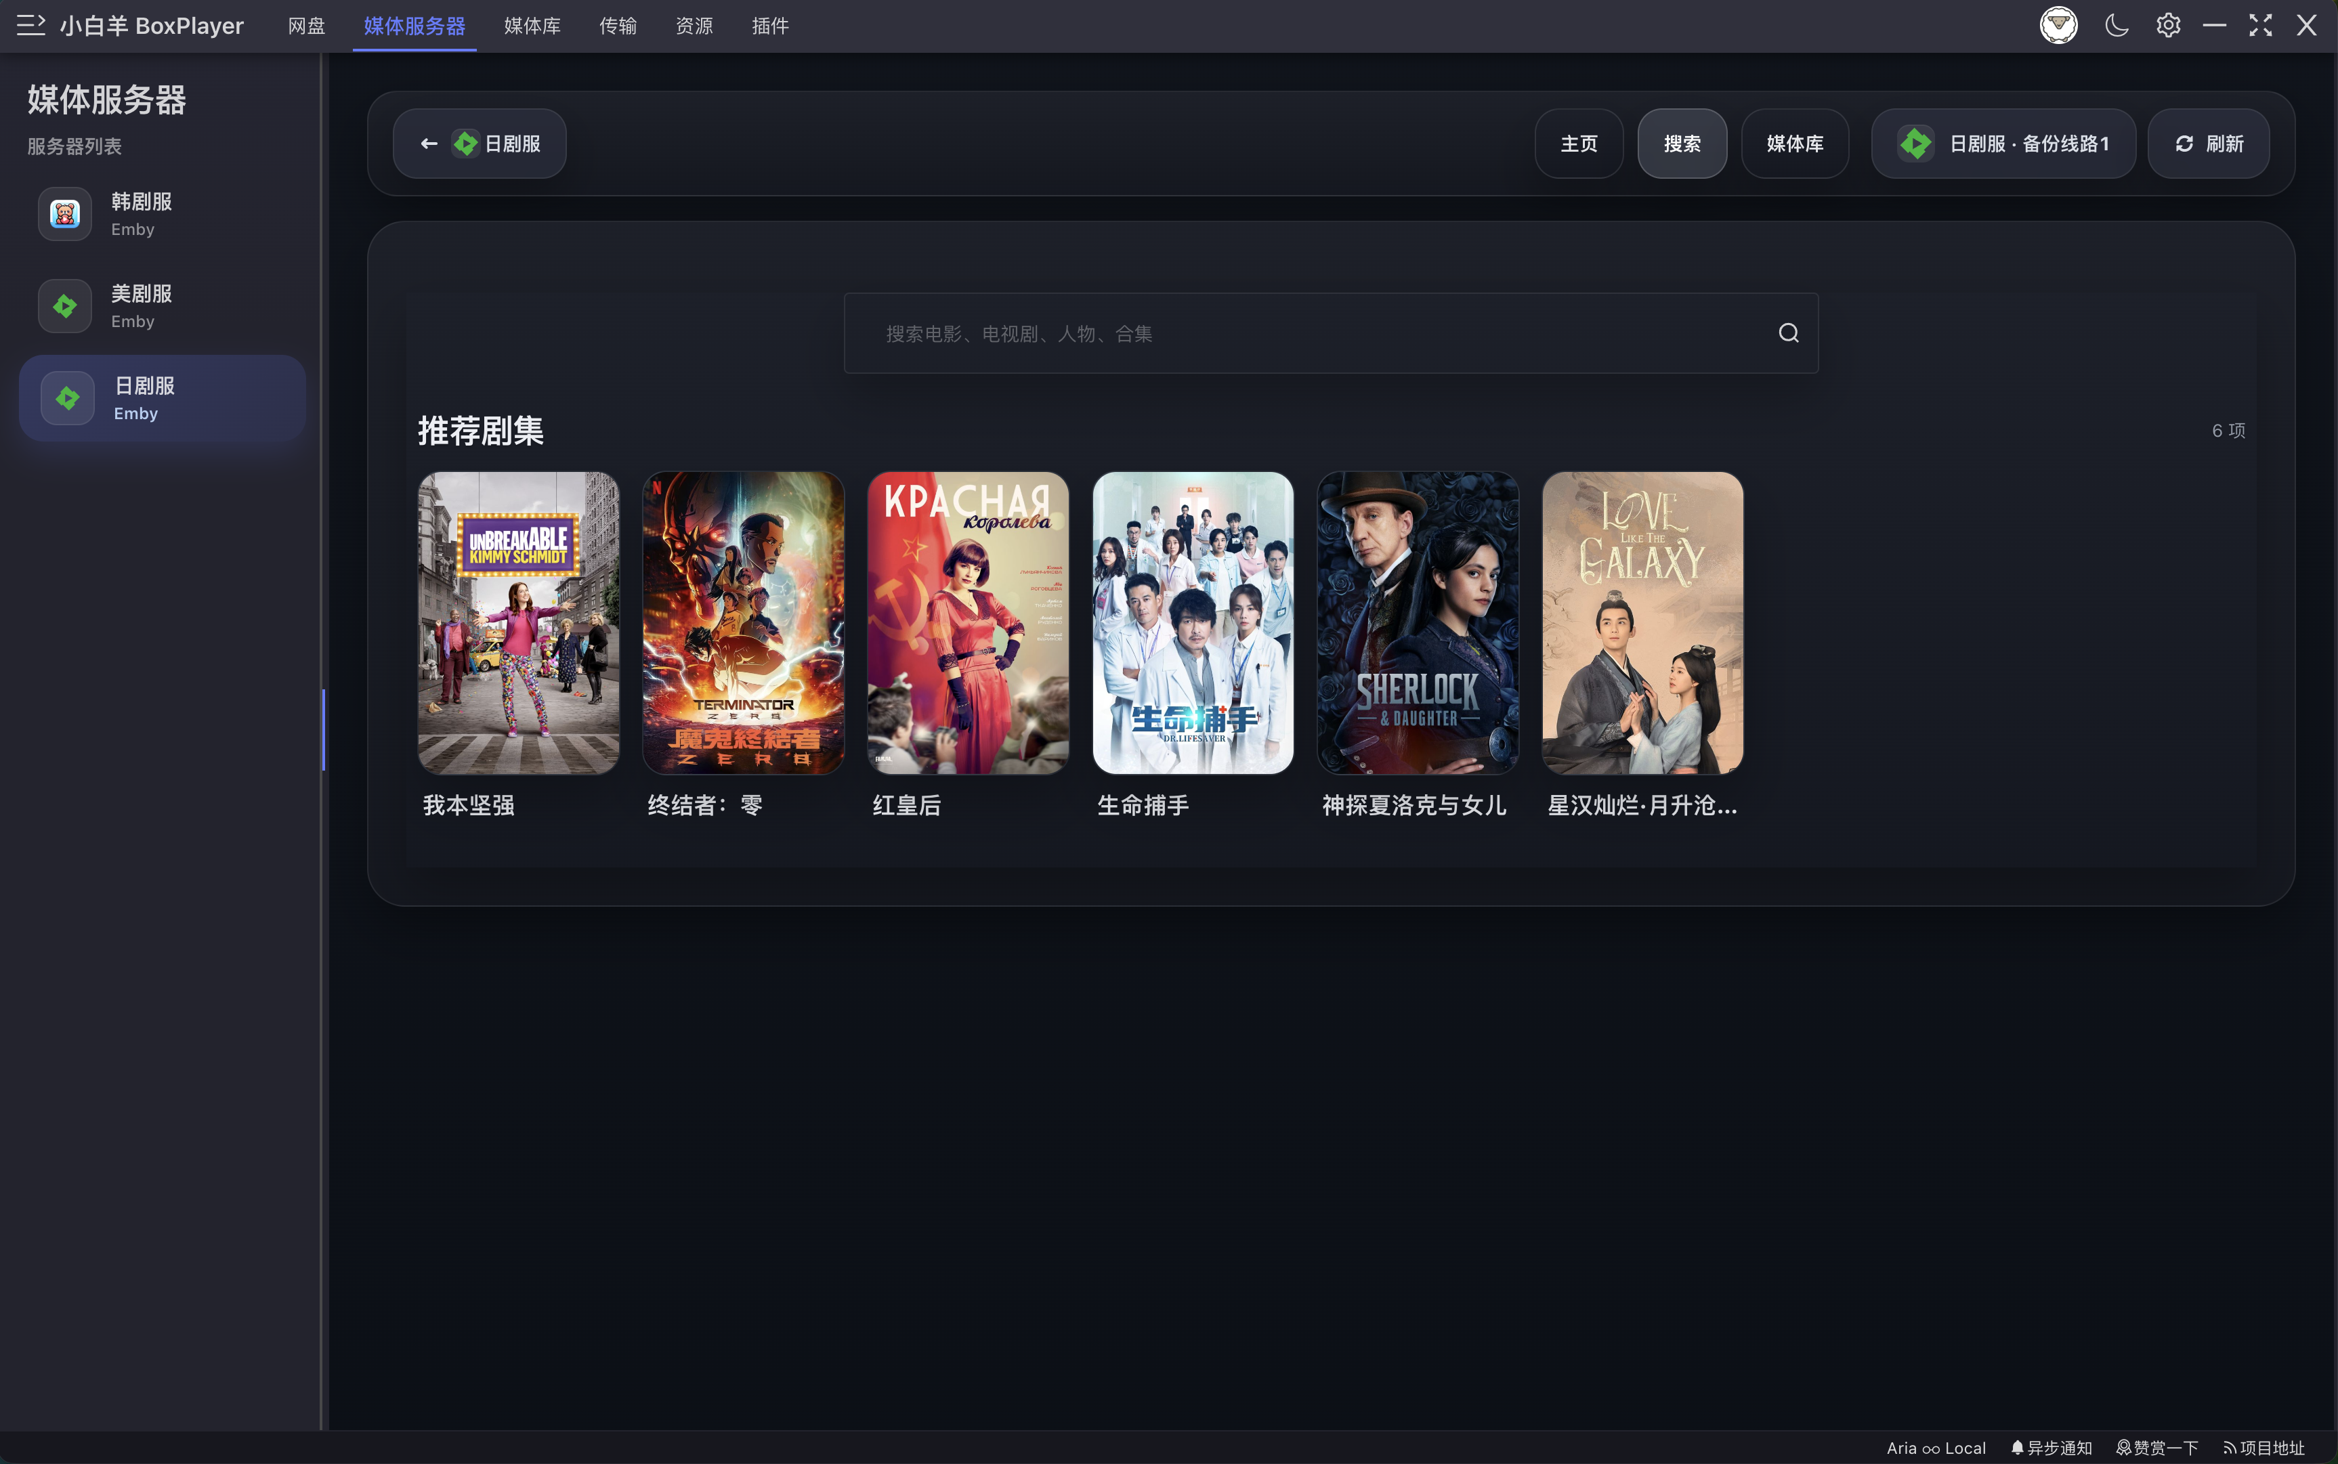Click the 6 项 count label
The height and width of the screenshot is (1464, 2338).
pyautogui.click(x=2228, y=431)
